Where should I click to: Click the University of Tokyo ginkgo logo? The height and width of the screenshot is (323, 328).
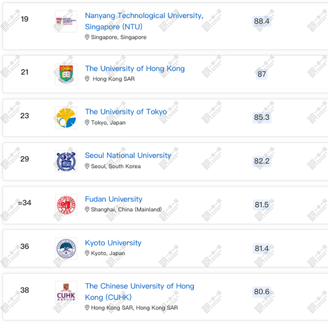pos(66,118)
